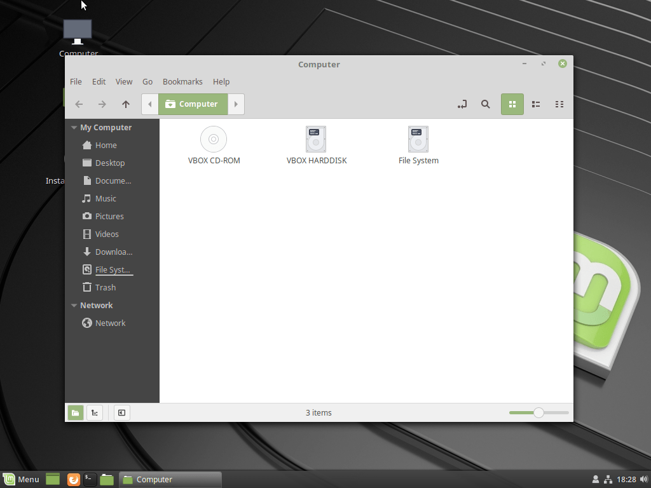Open Music folder in sidebar
The height and width of the screenshot is (488, 651).
pyautogui.click(x=106, y=199)
